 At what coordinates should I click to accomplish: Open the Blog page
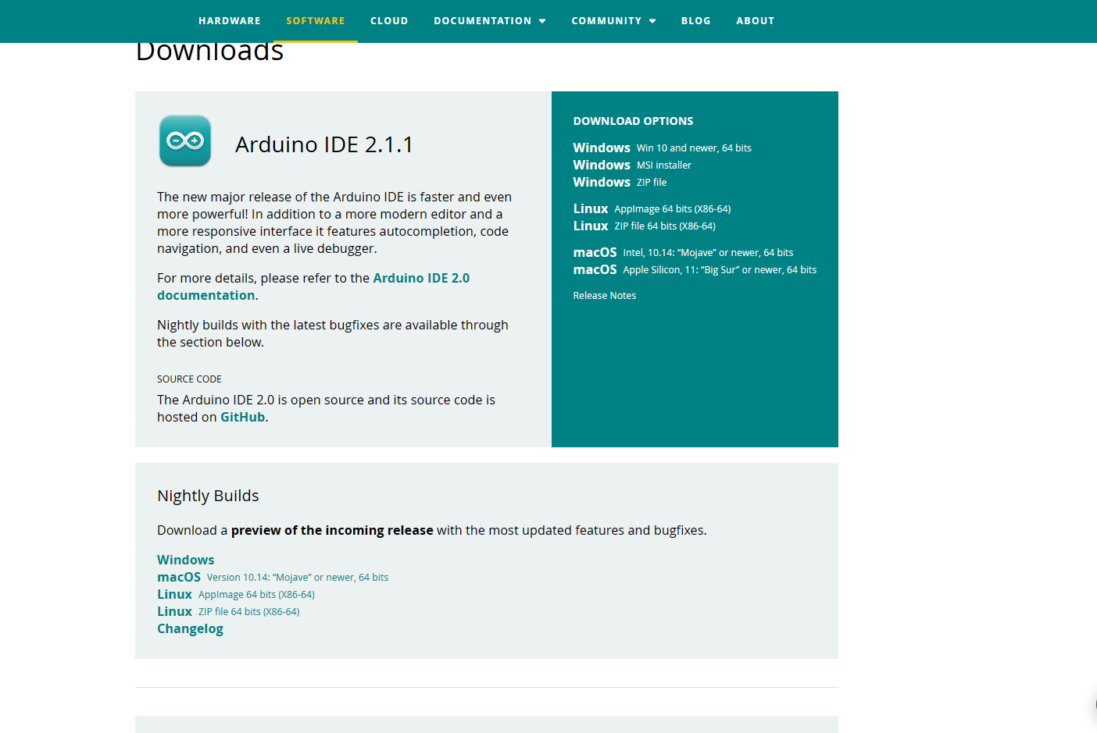point(695,21)
